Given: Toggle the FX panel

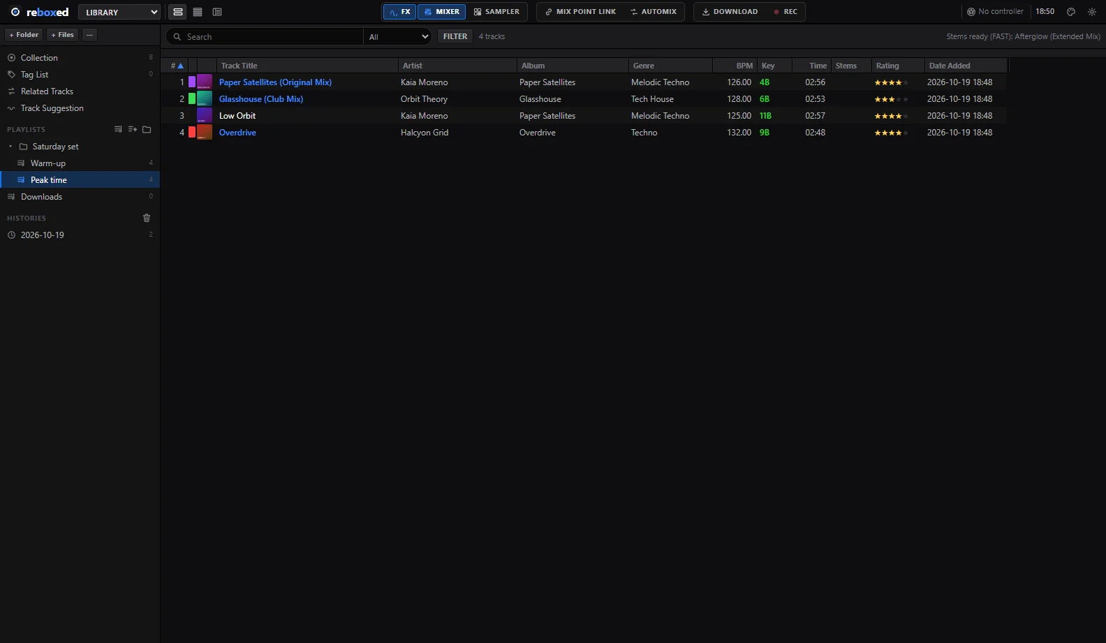Looking at the screenshot, I should (400, 12).
